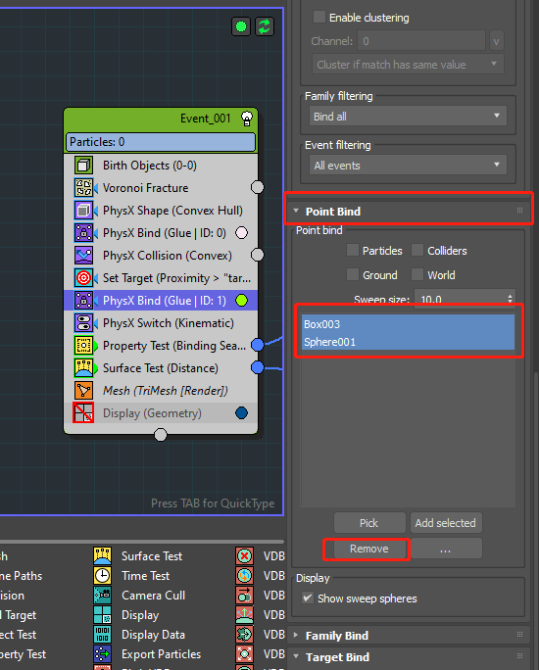Screen dimensions: 539x670
Task: Click the green simulation status dot icon
Action: [241, 26]
